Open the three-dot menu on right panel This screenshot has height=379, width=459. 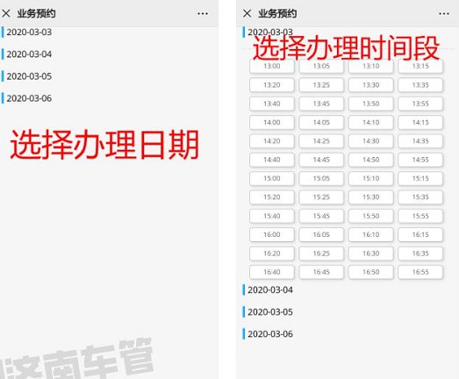click(444, 14)
